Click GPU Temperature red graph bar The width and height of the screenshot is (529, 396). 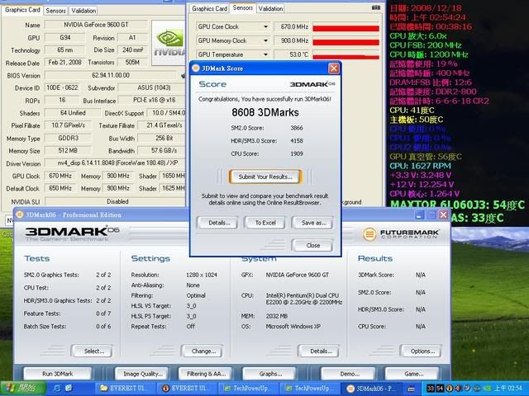346,57
